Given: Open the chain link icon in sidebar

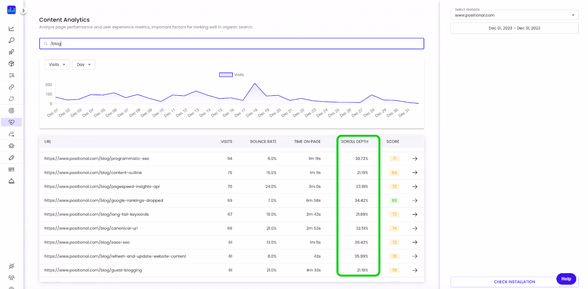Looking at the screenshot, I should point(11,87).
